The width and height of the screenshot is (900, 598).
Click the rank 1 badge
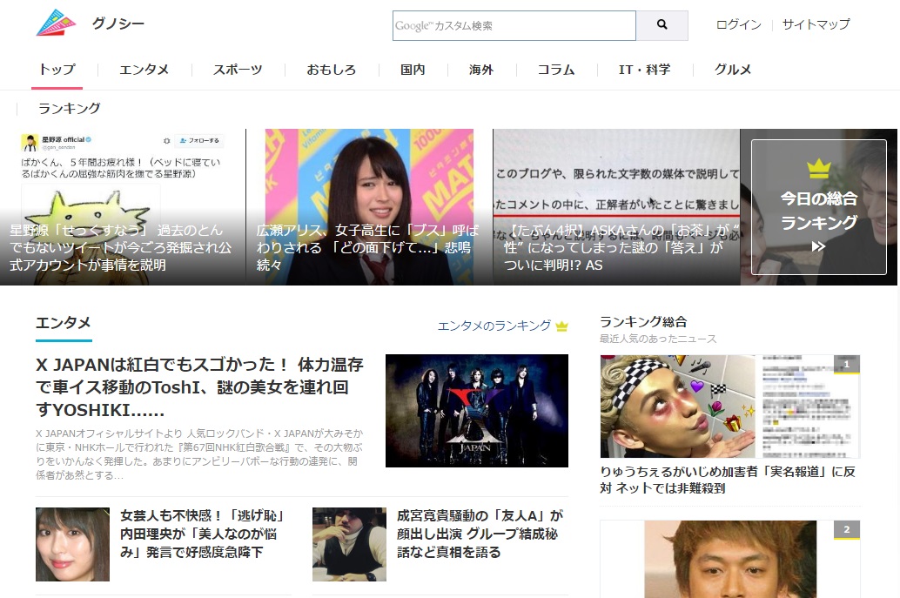(847, 365)
